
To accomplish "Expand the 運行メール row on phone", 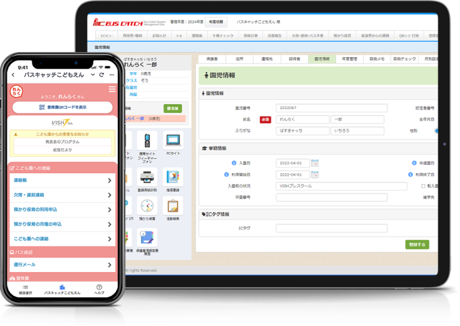I will click(62, 264).
